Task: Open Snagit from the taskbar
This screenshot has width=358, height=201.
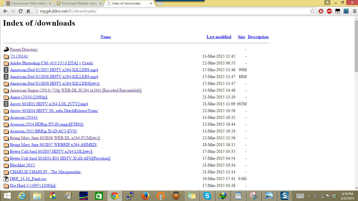Action: pos(284,196)
